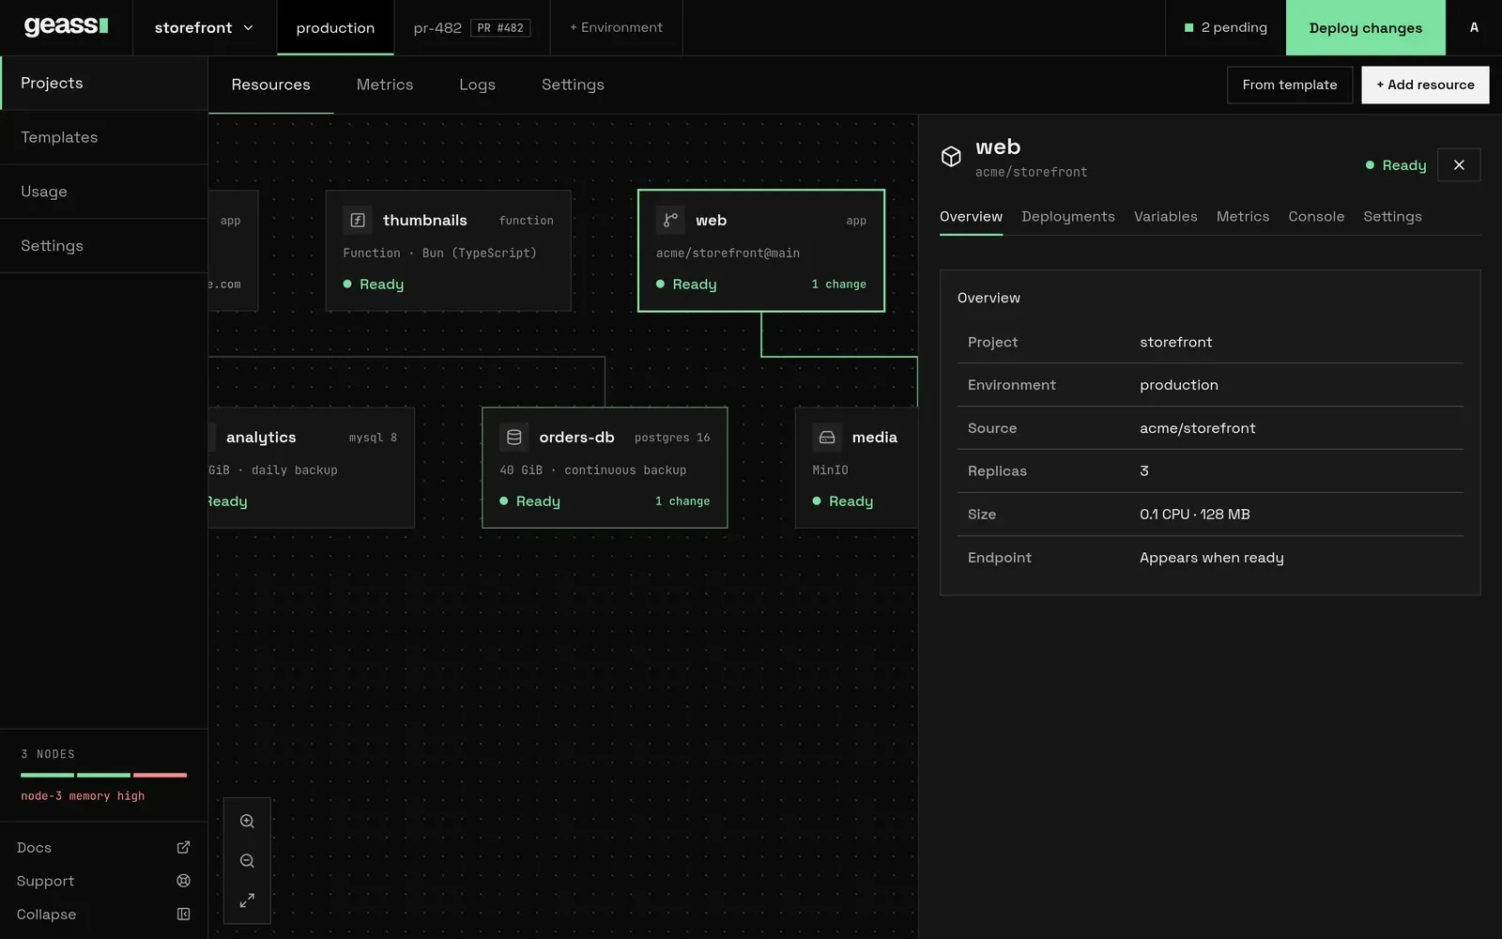Click the second green node health bar
Image resolution: width=1502 pixels, height=939 pixels.
[x=103, y=775]
